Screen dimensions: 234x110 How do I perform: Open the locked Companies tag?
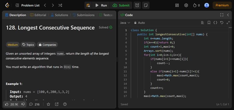[47, 45]
